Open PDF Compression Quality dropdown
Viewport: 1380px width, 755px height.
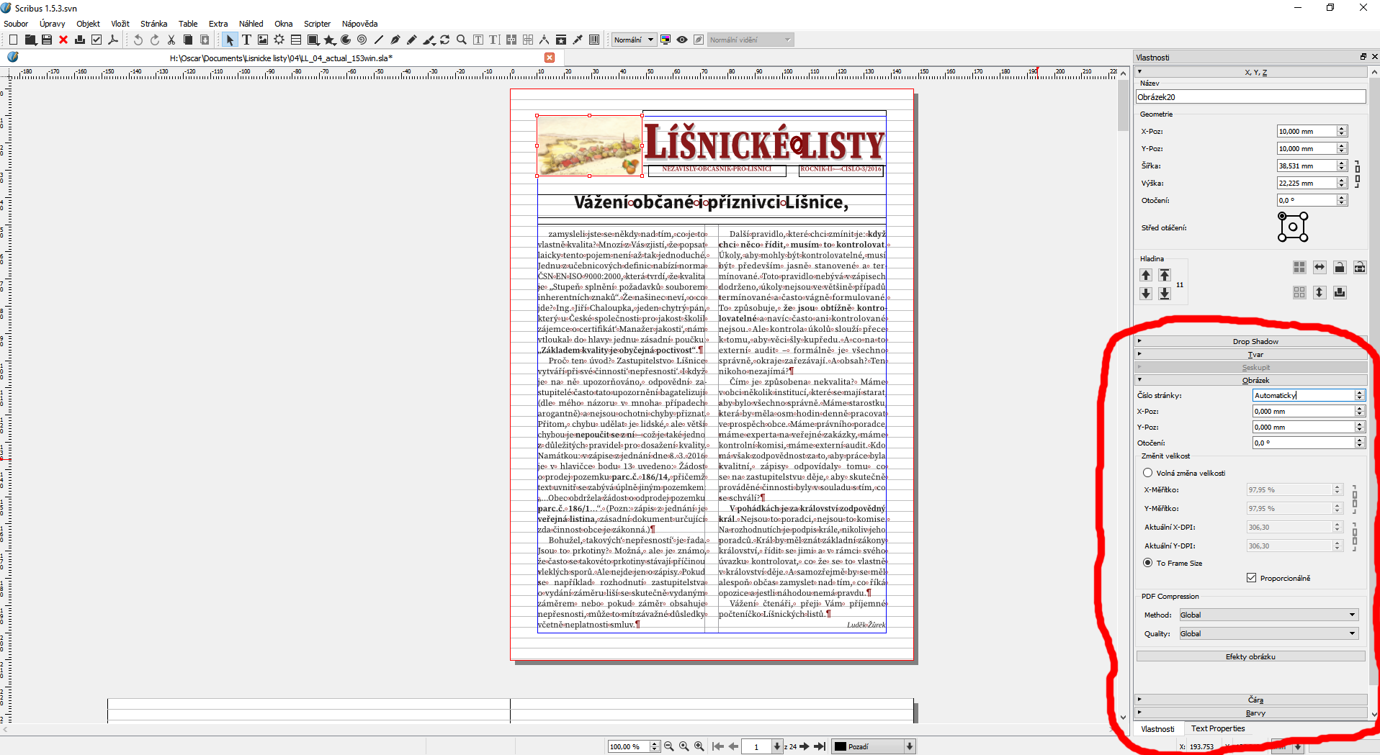1268,633
